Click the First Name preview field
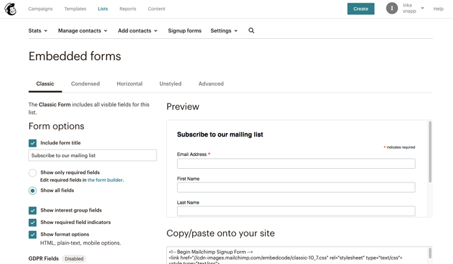The height and width of the screenshot is (264, 453). click(296, 188)
